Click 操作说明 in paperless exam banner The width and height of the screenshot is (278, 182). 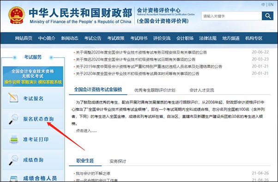point(12,82)
